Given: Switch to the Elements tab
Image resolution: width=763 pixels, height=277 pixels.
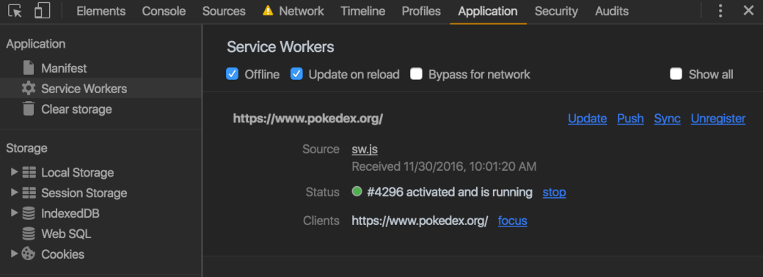Looking at the screenshot, I should (101, 11).
